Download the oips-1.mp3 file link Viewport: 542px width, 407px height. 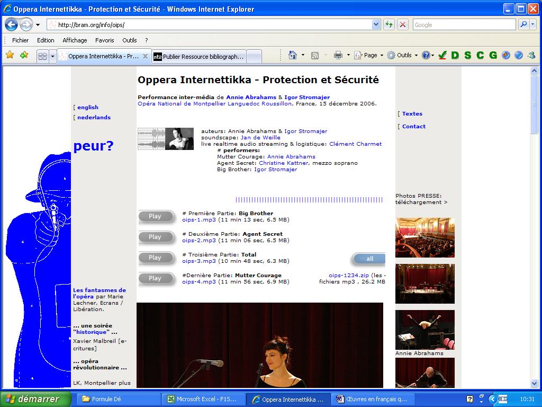[199, 219]
